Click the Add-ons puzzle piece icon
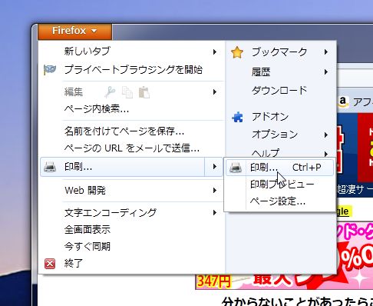 pos(237,117)
